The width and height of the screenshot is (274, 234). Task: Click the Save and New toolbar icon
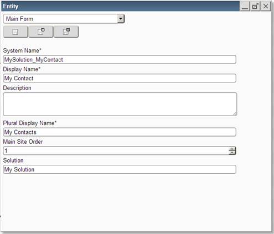point(41,32)
